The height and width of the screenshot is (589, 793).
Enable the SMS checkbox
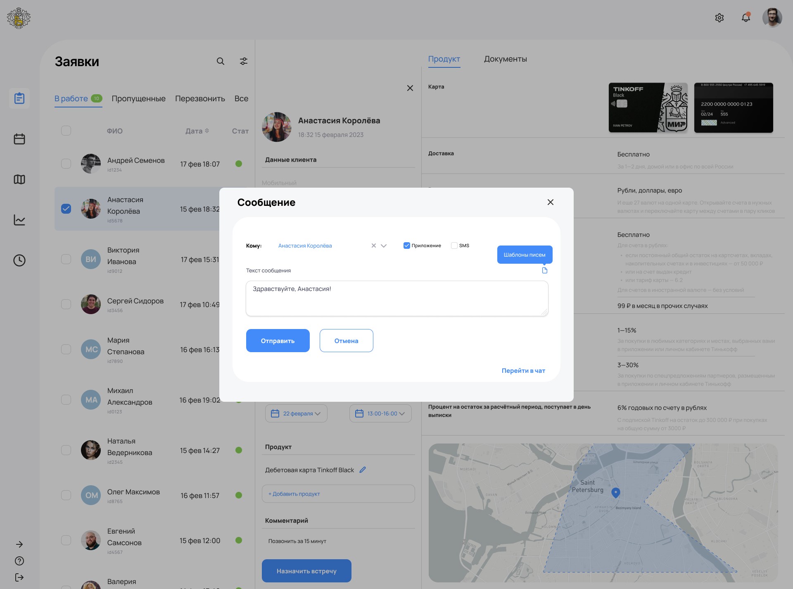click(454, 246)
